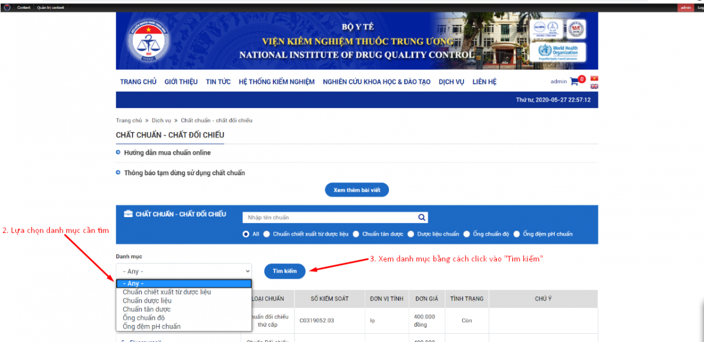The image size is (704, 342).
Task: Open the Hướng dẫn mua chuẩn online link
Action: tap(167, 153)
